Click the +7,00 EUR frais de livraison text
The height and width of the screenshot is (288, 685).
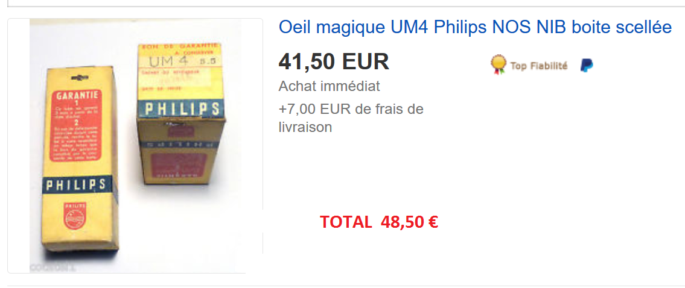[x=351, y=118]
